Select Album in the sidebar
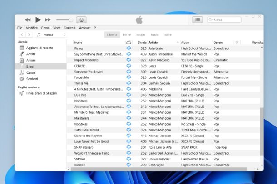277x184 pixels. point(40,60)
